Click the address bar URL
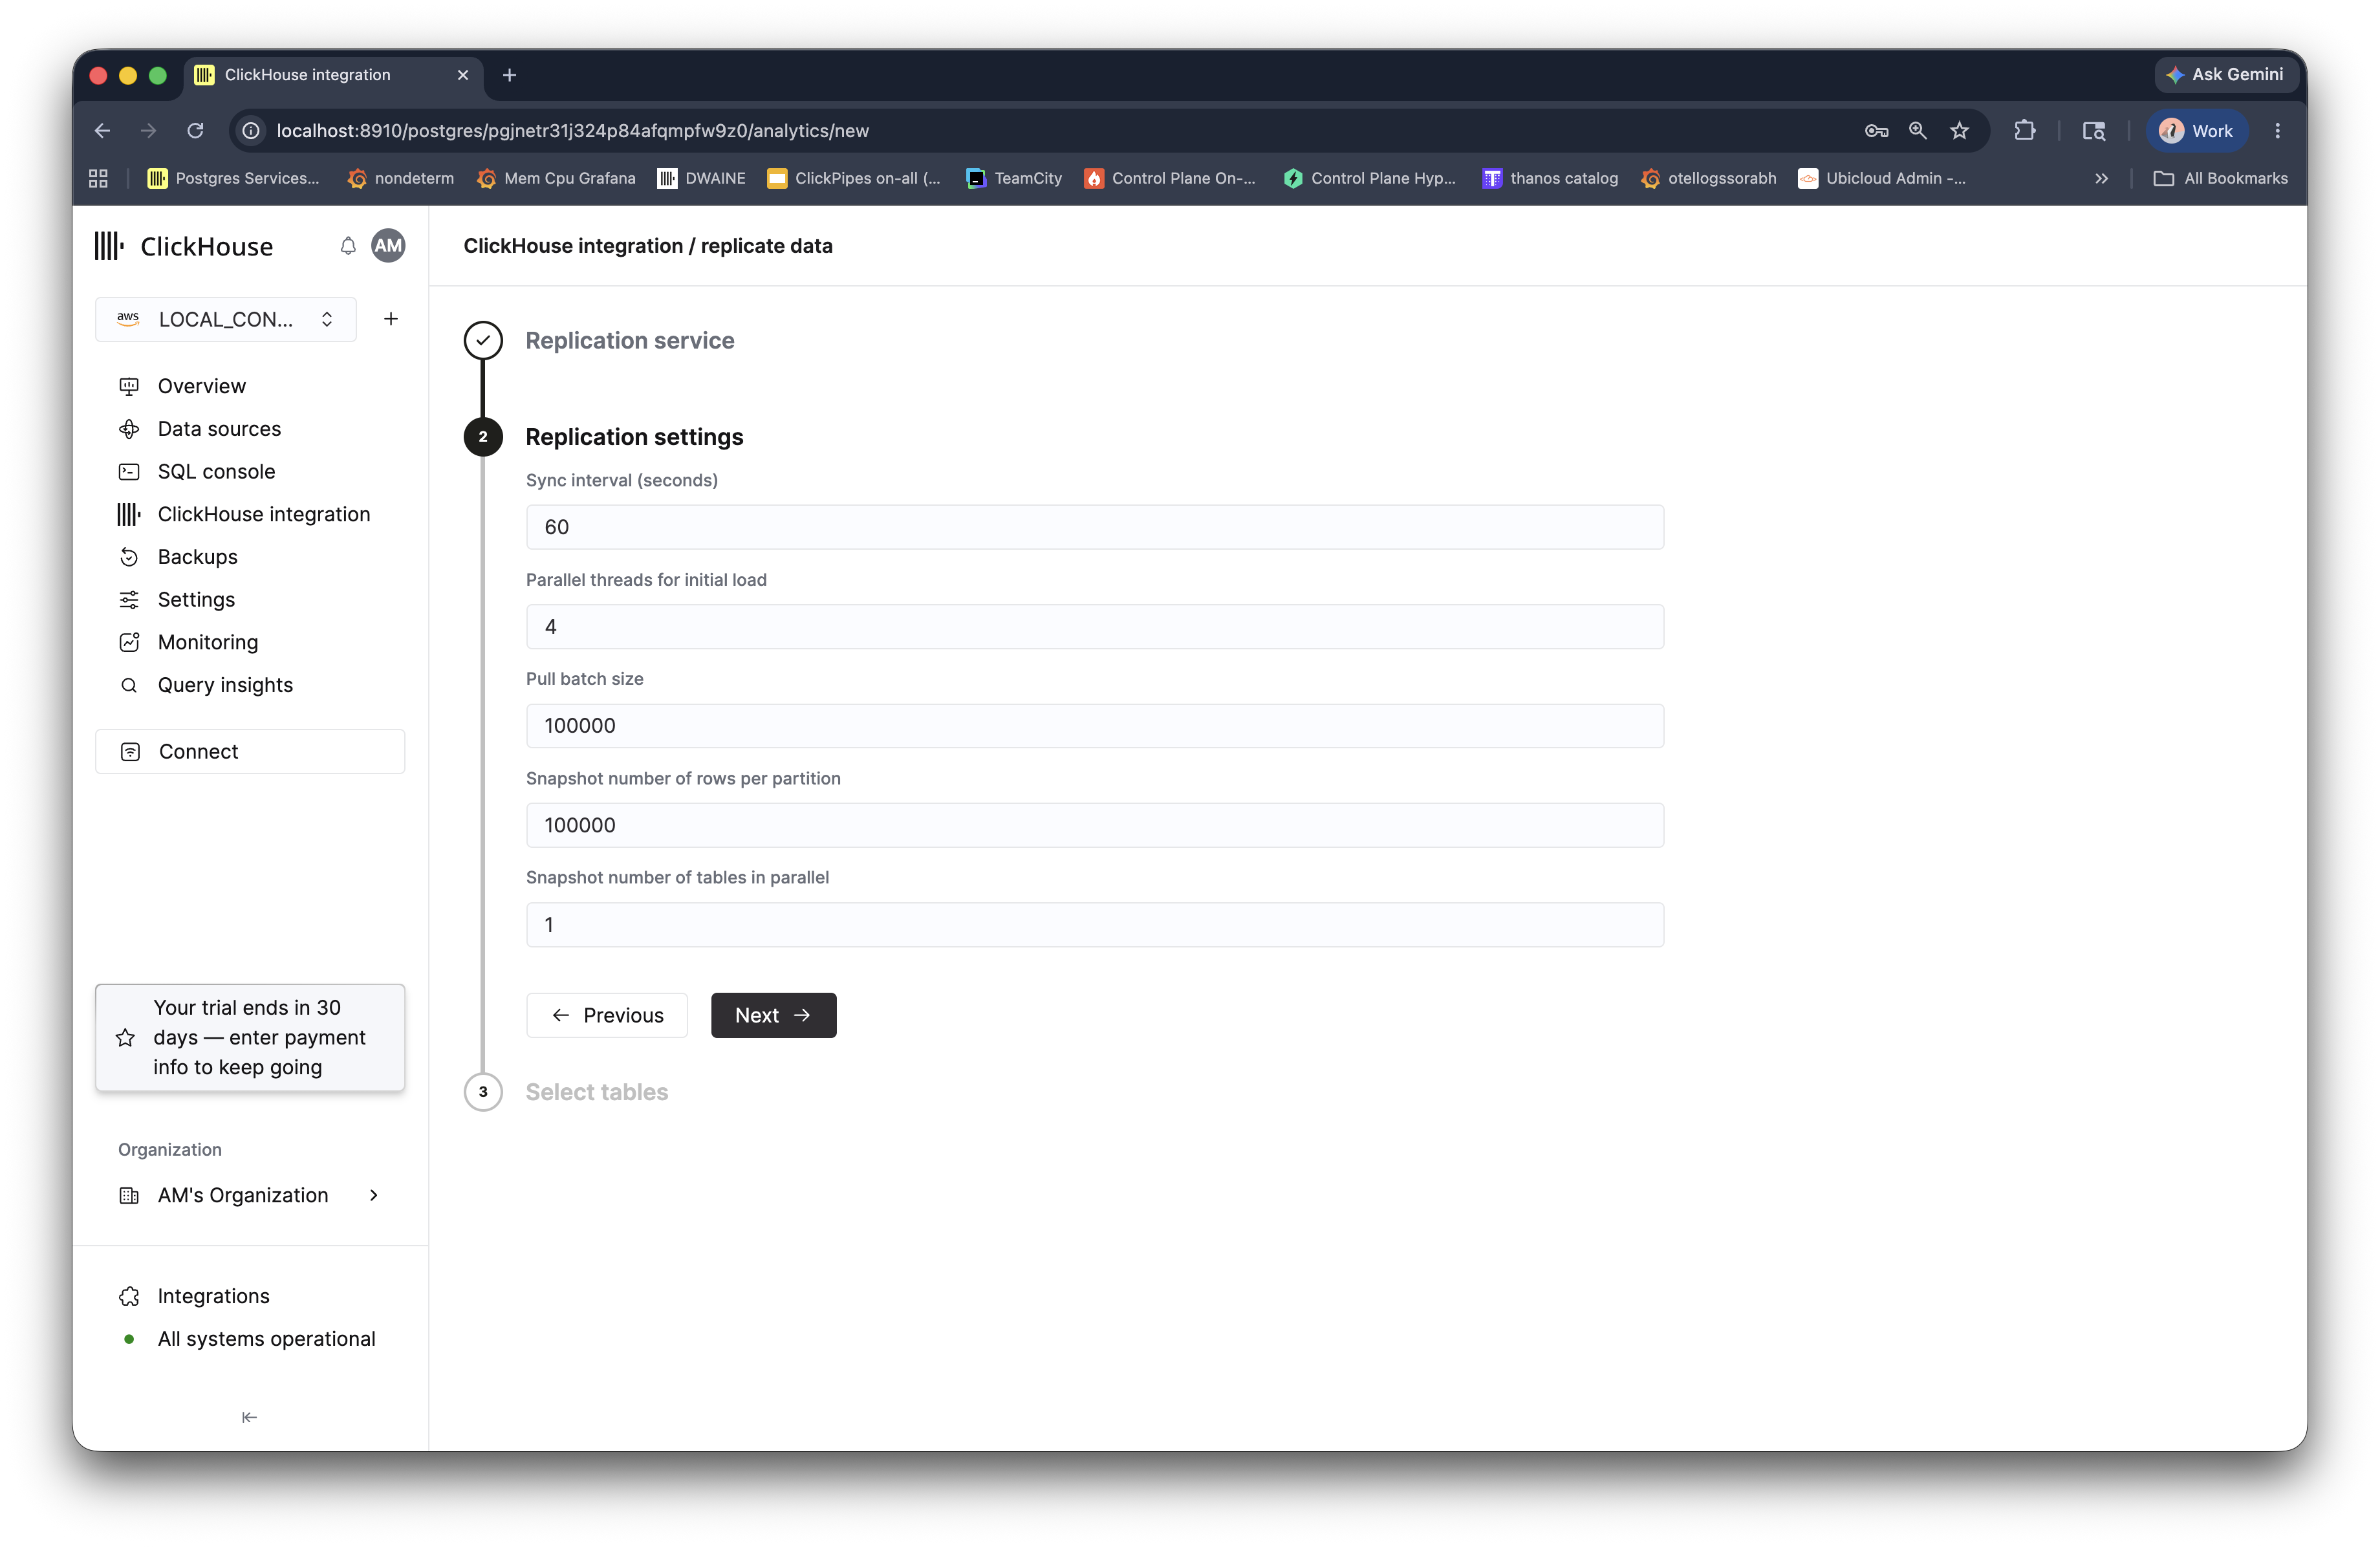This screenshot has width=2380, height=1547. pos(572,131)
